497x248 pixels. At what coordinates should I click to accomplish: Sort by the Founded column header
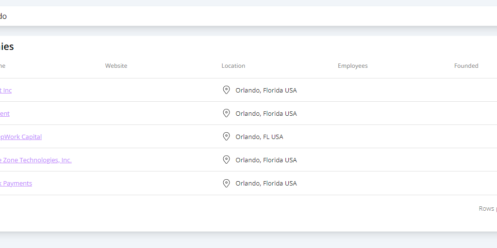pos(466,66)
